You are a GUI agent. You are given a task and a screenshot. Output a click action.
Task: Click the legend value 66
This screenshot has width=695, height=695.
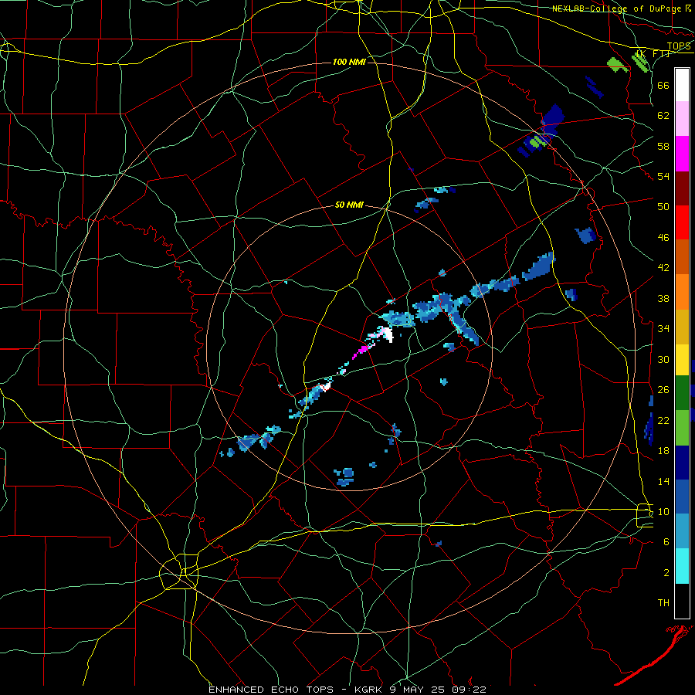click(x=663, y=85)
